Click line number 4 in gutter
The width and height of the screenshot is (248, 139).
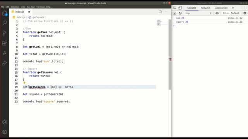click(x=17, y=32)
